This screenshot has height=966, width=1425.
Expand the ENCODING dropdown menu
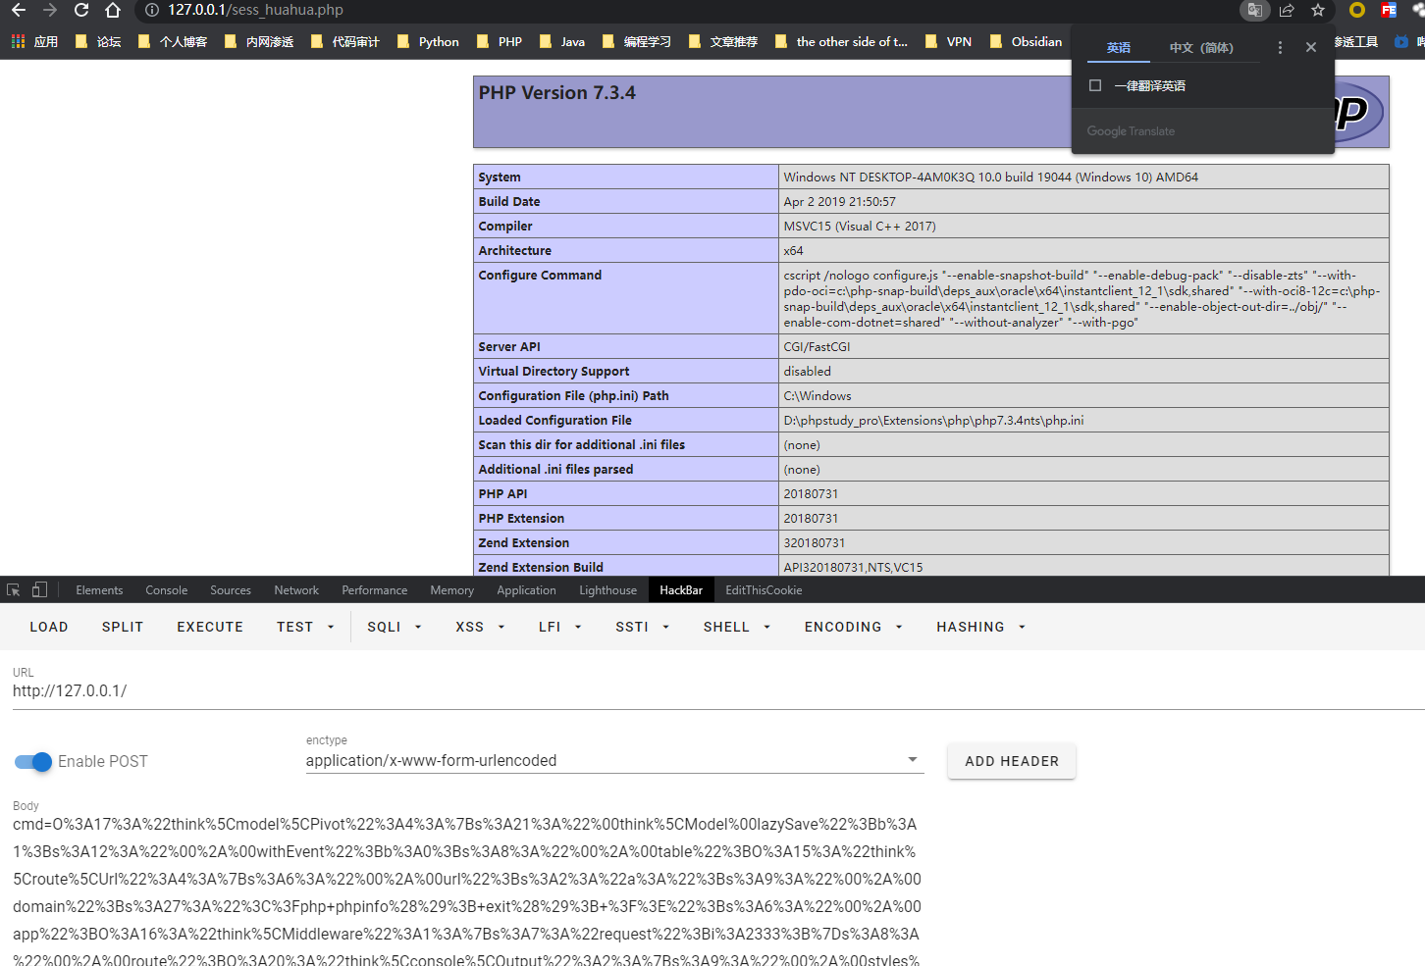(854, 627)
